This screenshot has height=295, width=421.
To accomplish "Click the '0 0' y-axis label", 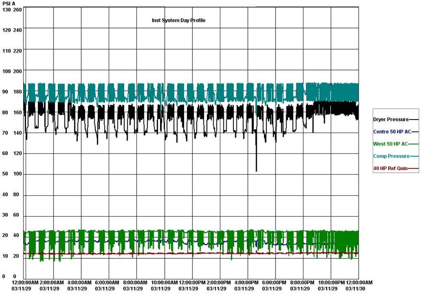I will click(x=9, y=277).
